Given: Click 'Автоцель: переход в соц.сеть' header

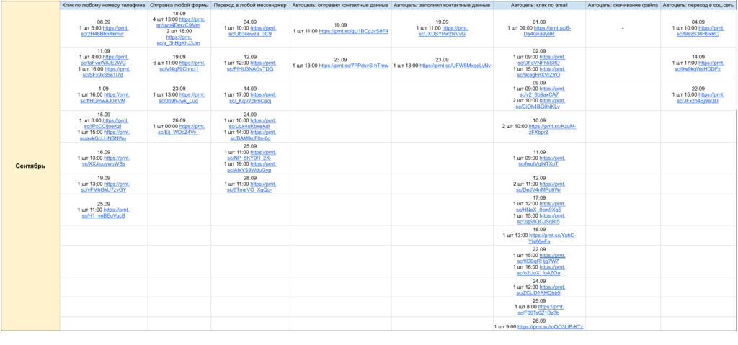Looking at the screenshot, I should 698,6.
